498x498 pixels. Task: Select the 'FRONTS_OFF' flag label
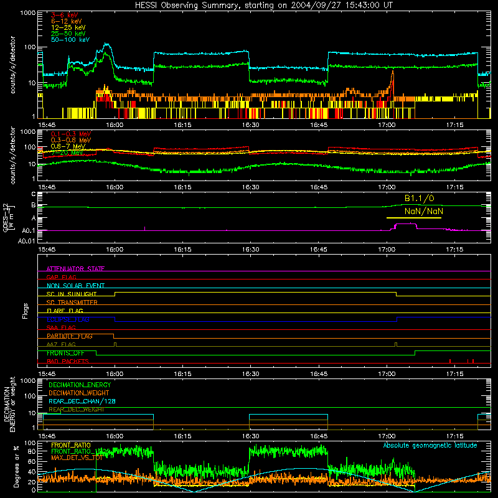[65, 353]
